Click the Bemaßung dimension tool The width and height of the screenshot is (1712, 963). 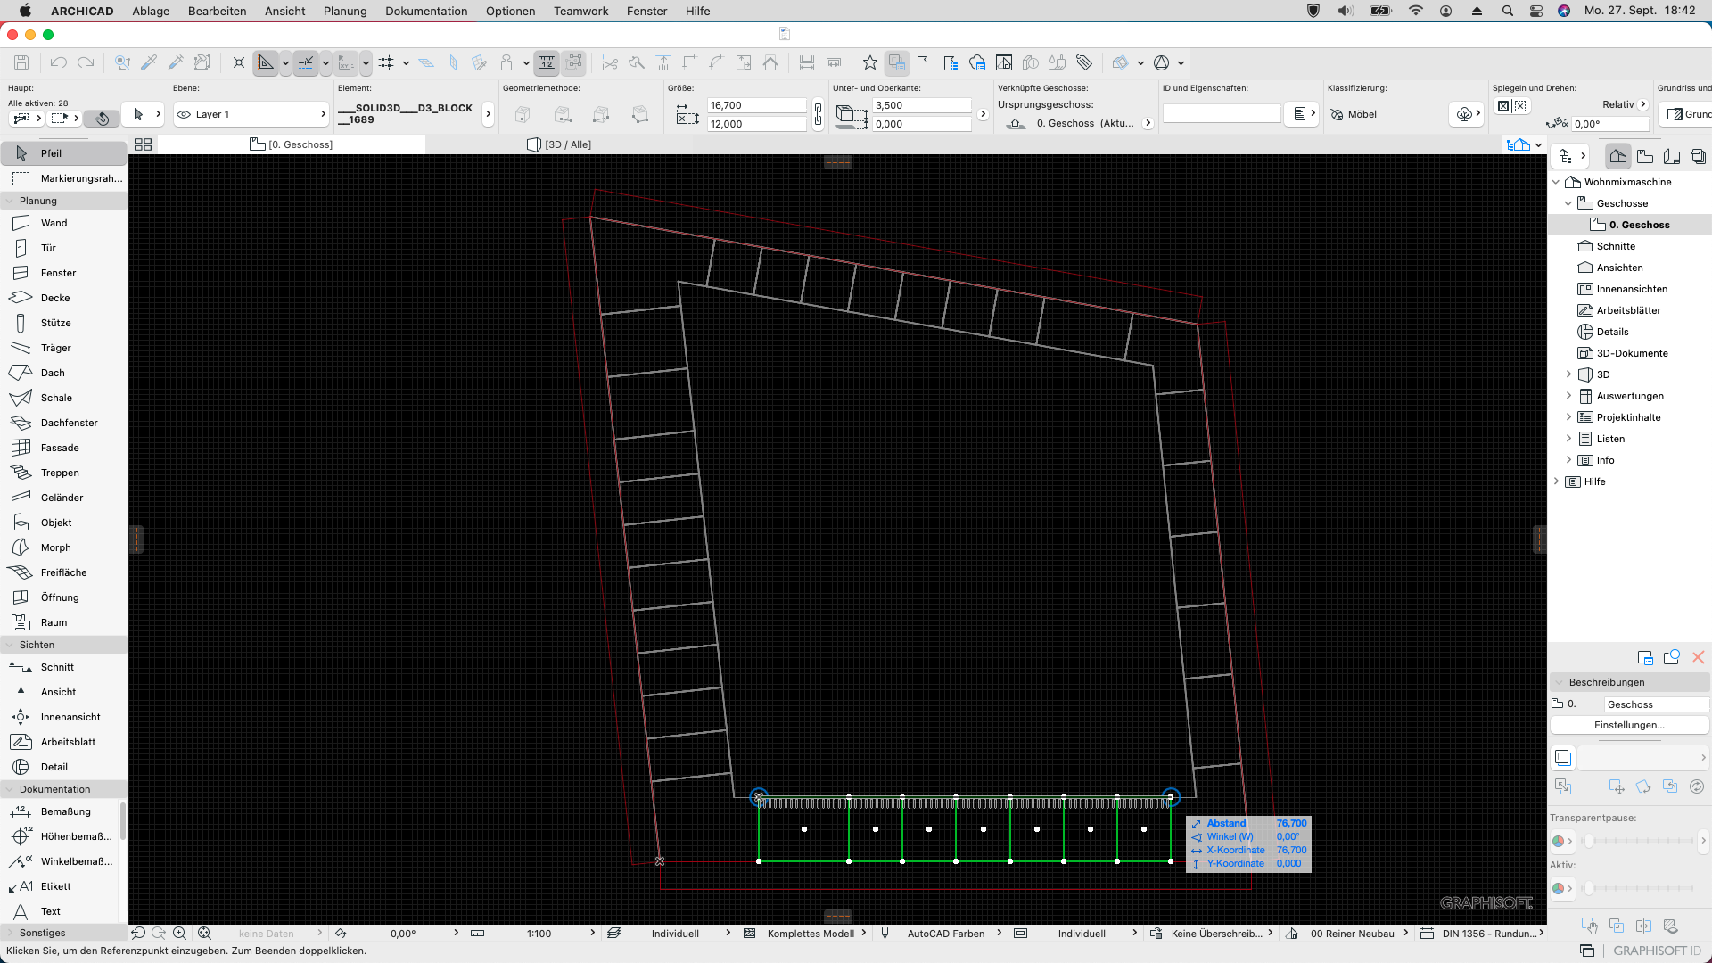(x=65, y=811)
